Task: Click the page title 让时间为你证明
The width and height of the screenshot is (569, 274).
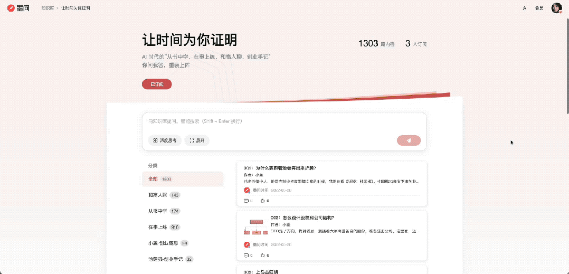Action: [189, 40]
